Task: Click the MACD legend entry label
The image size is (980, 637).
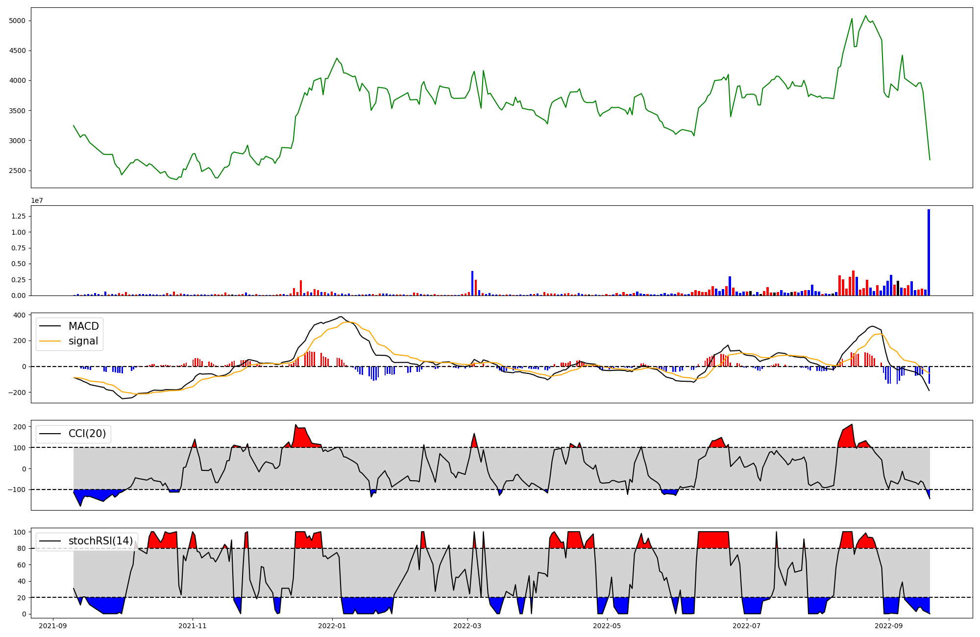Action: [x=83, y=326]
